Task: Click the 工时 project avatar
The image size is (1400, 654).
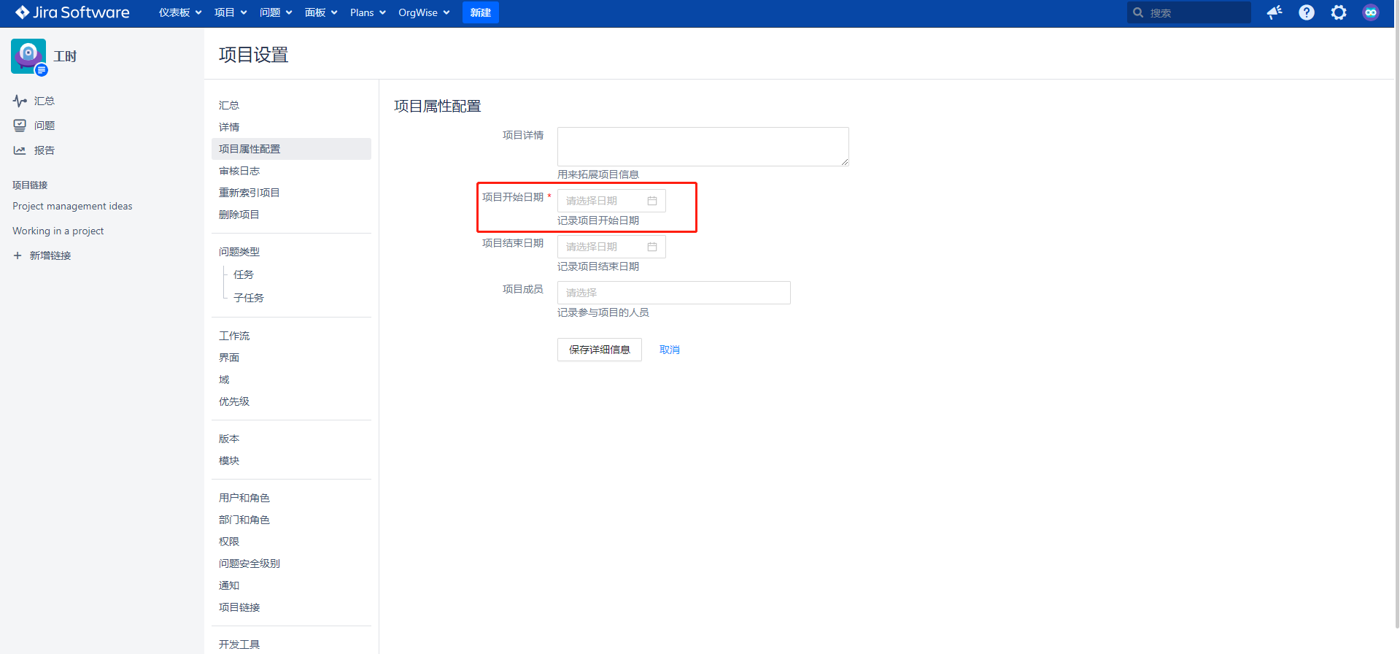Action: tap(28, 56)
